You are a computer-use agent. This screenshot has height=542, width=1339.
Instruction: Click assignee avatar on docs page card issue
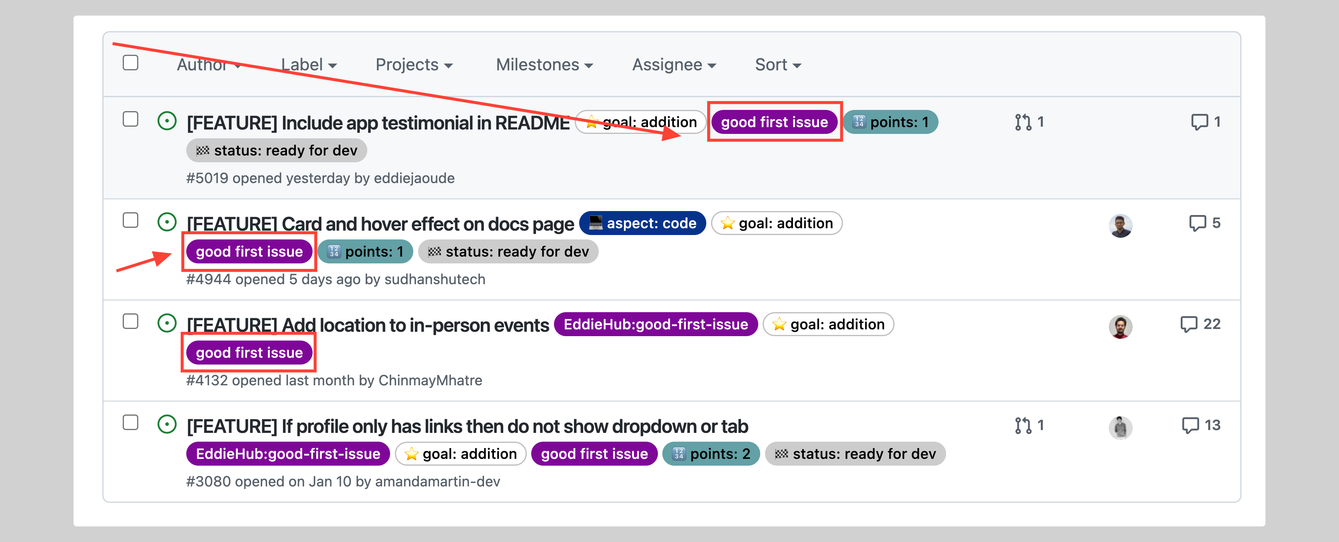pos(1120,225)
